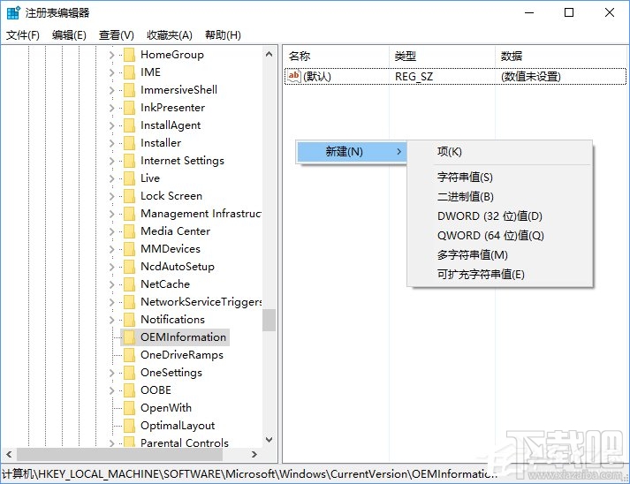The height and width of the screenshot is (484, 630).
Task: Choose 可扩充字符串值(E) from the submenu
Action: point(500,275)
